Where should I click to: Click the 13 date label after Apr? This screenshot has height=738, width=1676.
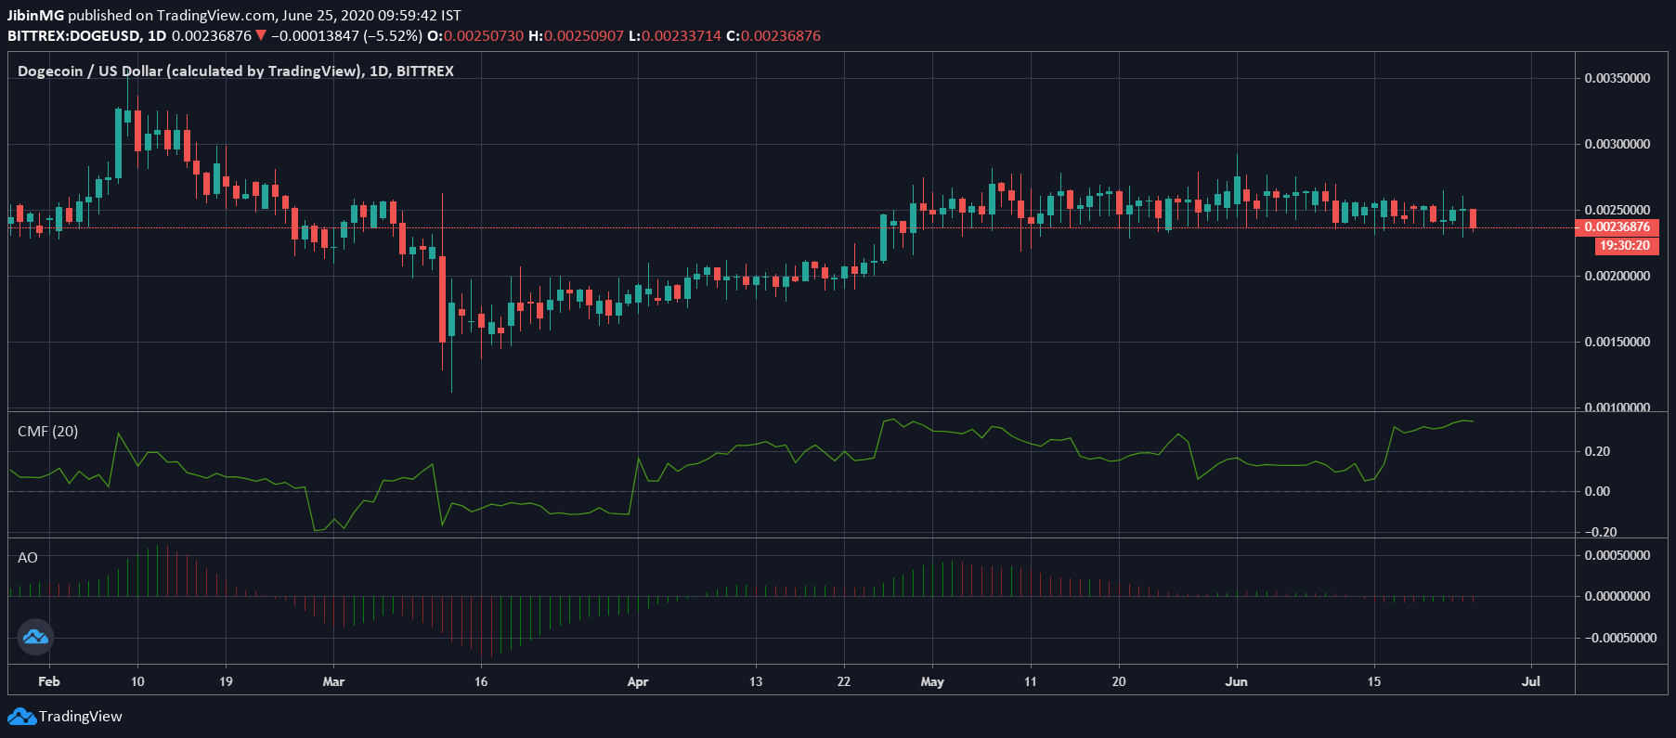tap(756, 681)
